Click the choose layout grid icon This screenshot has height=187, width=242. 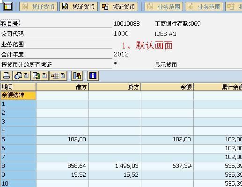coord(55,76)
